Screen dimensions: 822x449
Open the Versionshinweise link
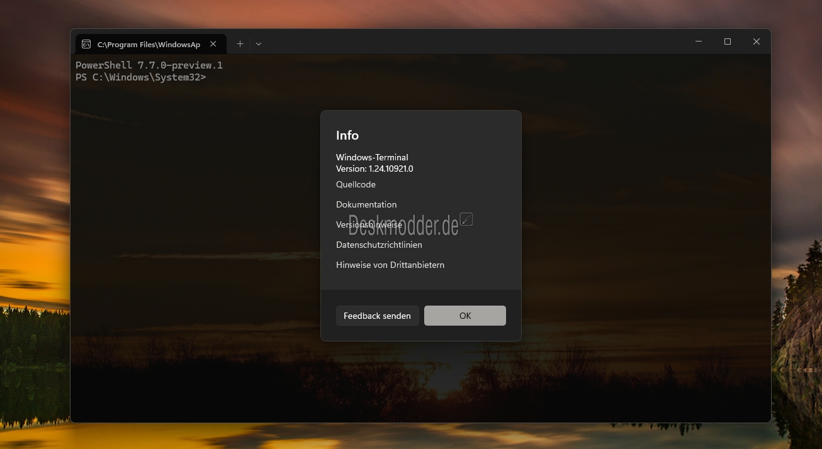[369, 224]
